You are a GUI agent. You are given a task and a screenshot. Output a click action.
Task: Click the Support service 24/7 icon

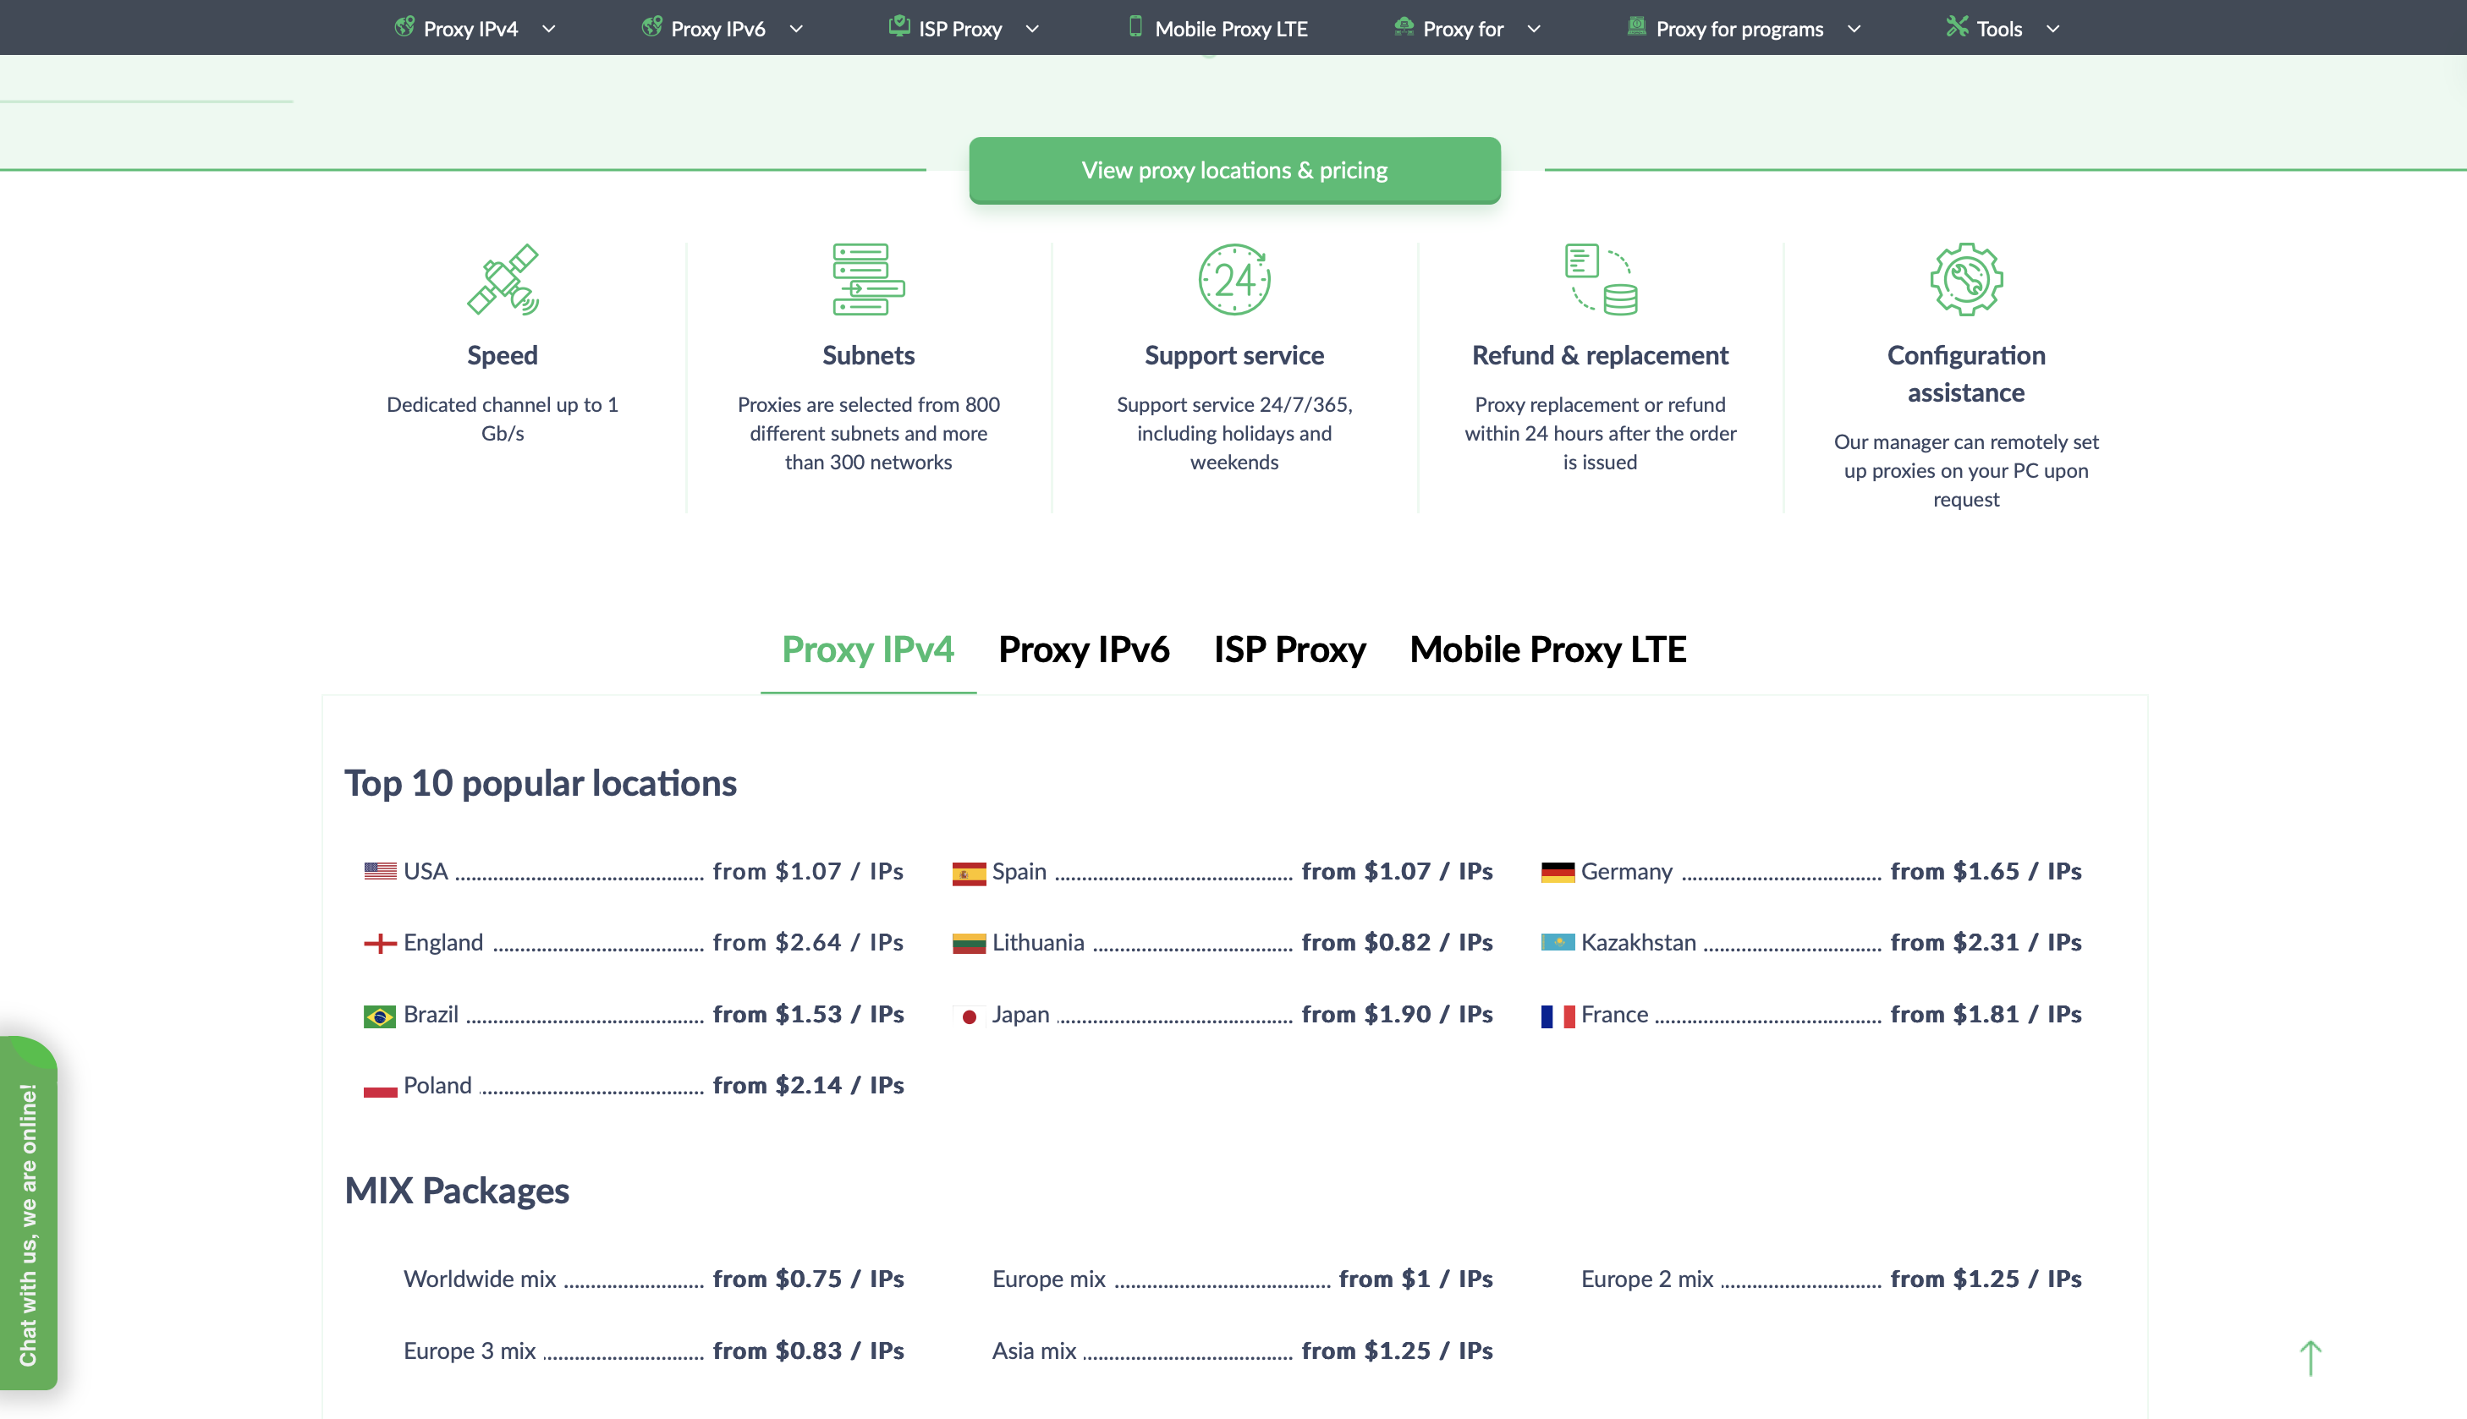[1233, 277]
